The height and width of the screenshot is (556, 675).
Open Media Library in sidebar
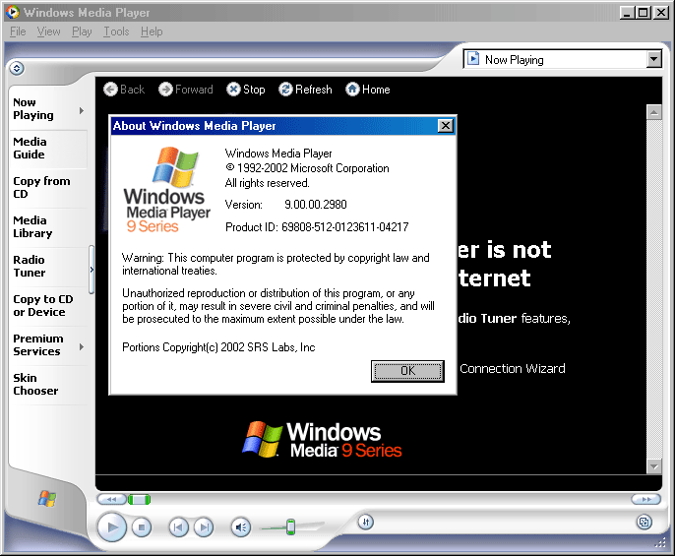(32, 226)
